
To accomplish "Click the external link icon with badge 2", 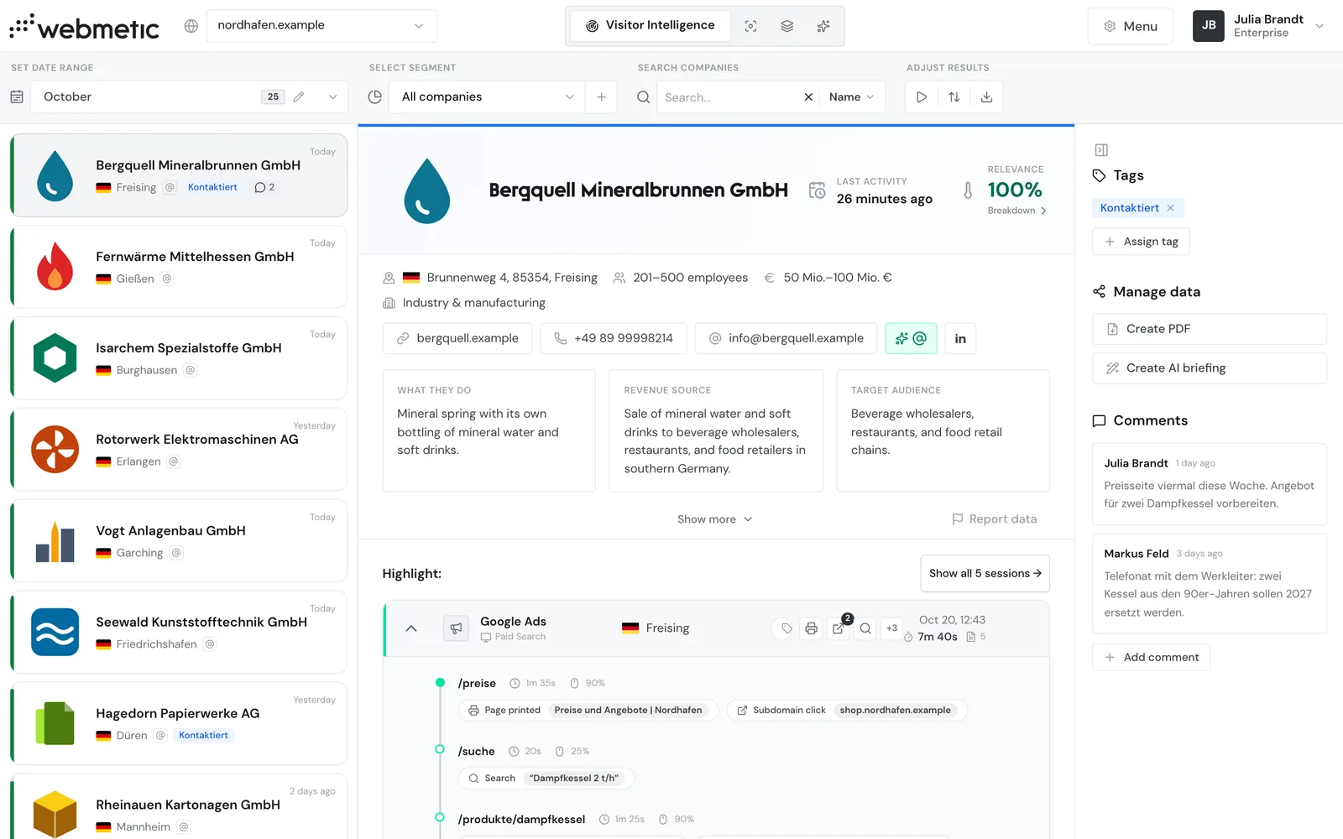I will (x=839, y=628).
